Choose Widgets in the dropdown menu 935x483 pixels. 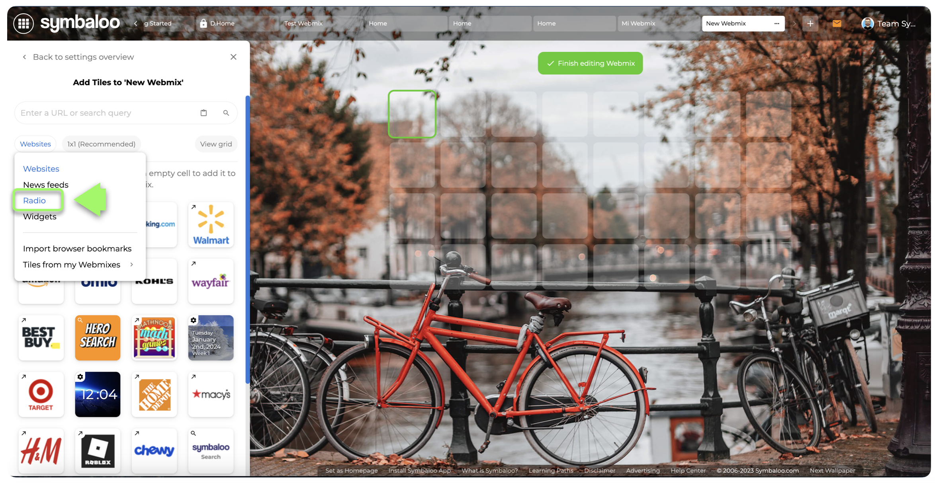point(40,216)
